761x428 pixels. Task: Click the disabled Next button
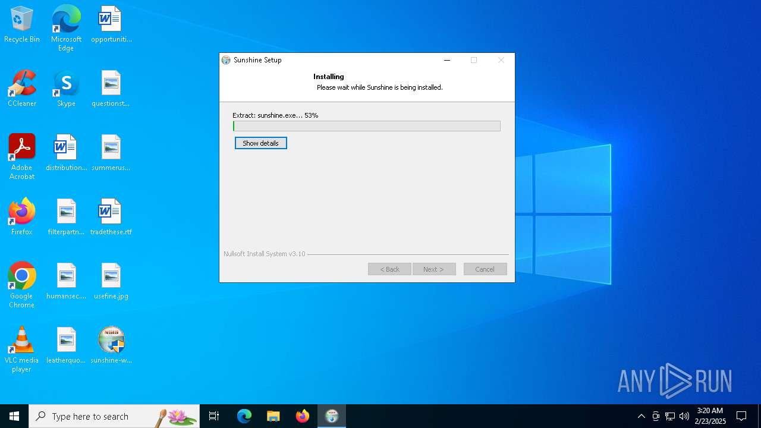pos(434,269)
